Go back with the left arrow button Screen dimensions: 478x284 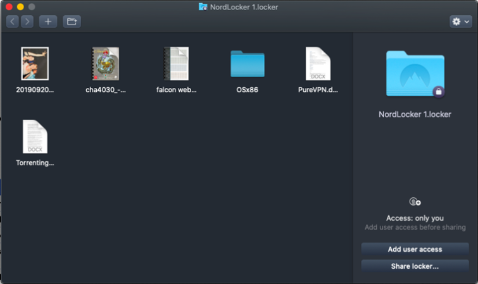tap(13, 22)
